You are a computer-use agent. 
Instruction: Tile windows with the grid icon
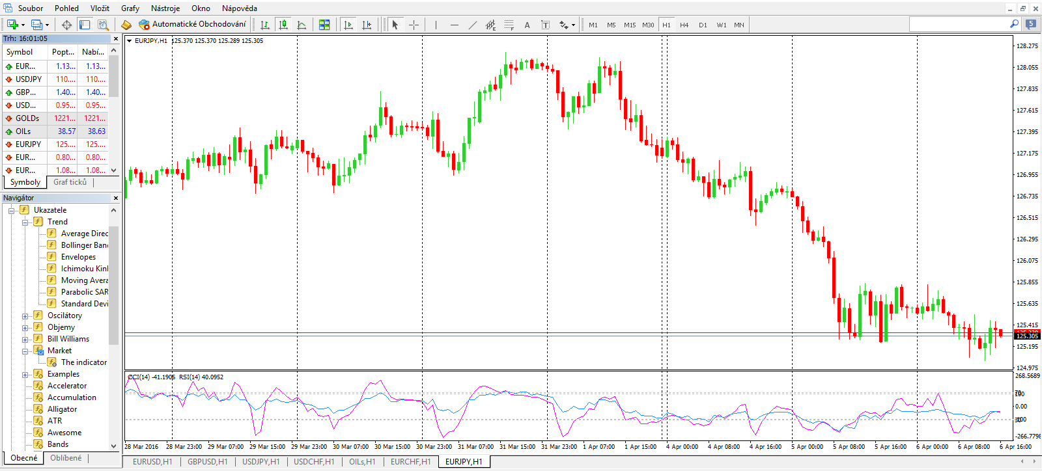point(324,25)
